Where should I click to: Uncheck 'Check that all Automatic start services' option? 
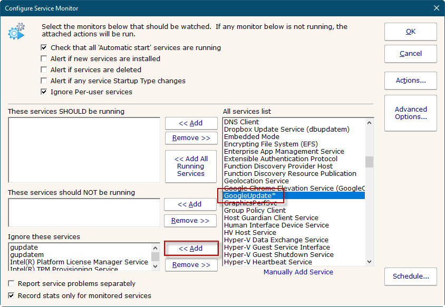44,48
